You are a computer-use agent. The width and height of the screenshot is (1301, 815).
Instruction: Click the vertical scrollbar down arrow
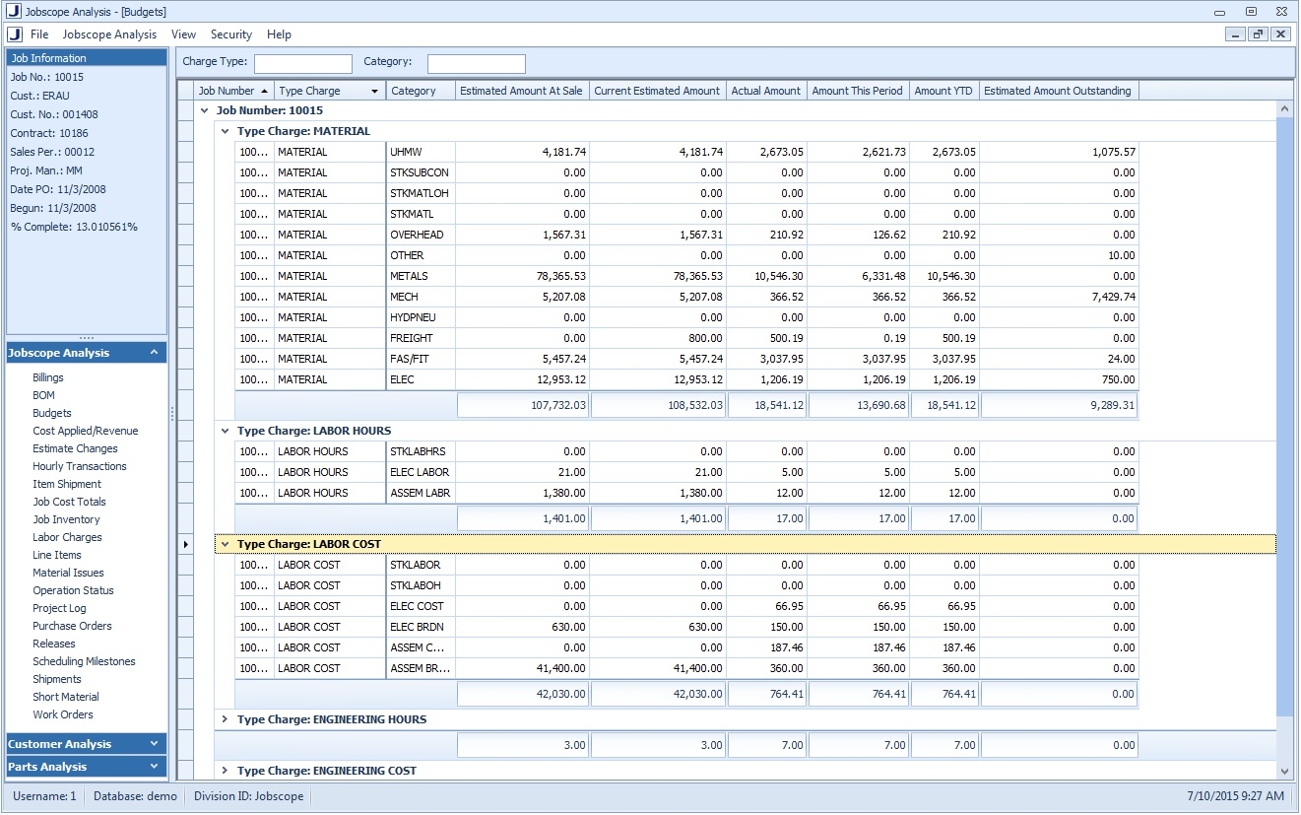point(1283,771)
